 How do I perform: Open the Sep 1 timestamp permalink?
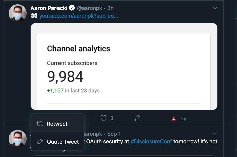click(x=114, y=134)
